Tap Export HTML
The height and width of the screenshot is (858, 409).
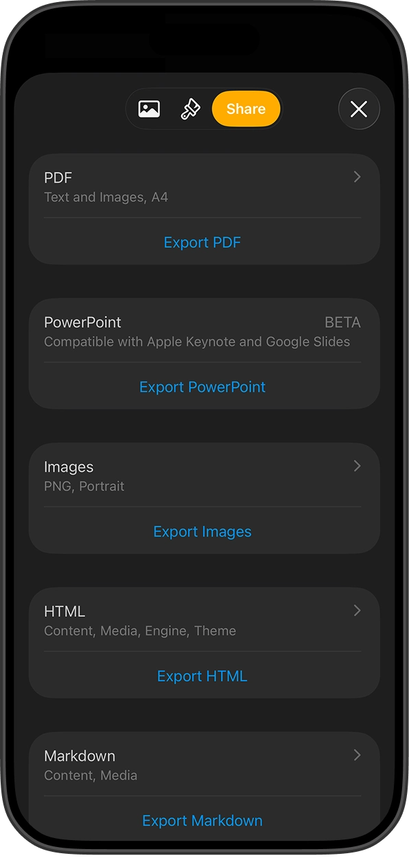click(202, 676)
